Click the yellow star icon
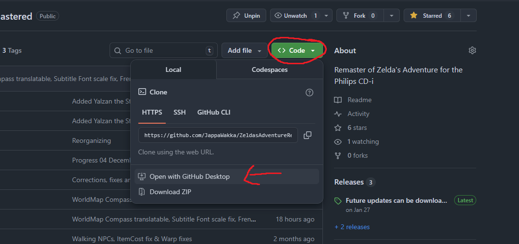The image size is (519, 244). point(413,15)
